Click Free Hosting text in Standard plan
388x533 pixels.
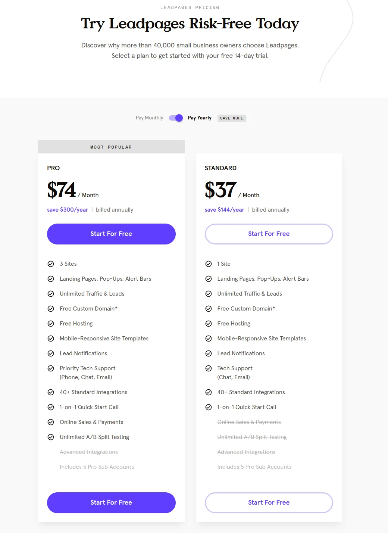(234, 324)
